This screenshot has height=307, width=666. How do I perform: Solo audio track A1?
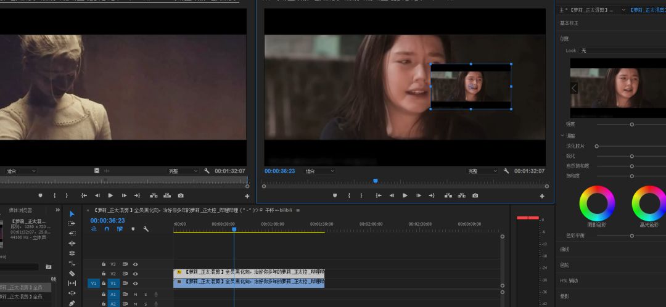[x=146, y=294]
